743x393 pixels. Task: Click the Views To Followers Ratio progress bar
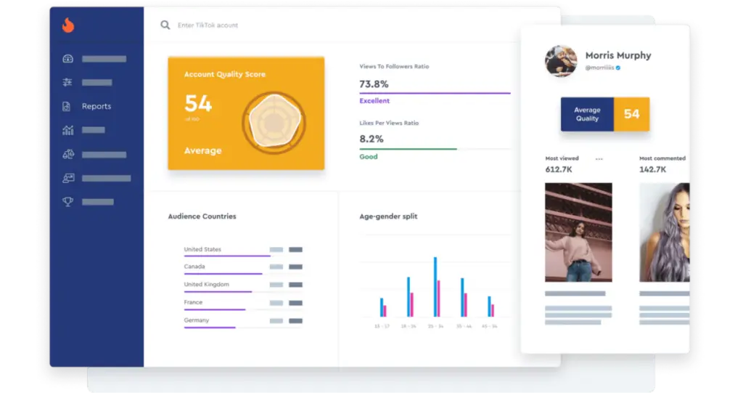tap(435, 93)
